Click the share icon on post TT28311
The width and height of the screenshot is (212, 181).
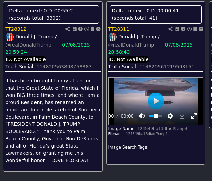pos(170,29)
